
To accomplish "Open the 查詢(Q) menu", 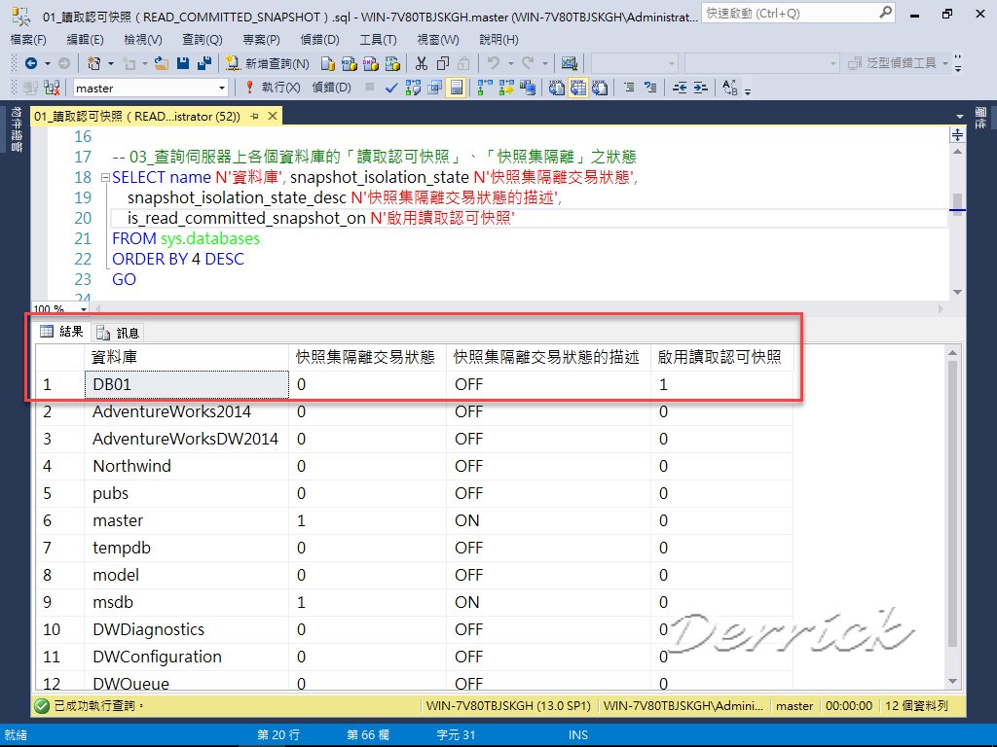I will tap(203, 39).
